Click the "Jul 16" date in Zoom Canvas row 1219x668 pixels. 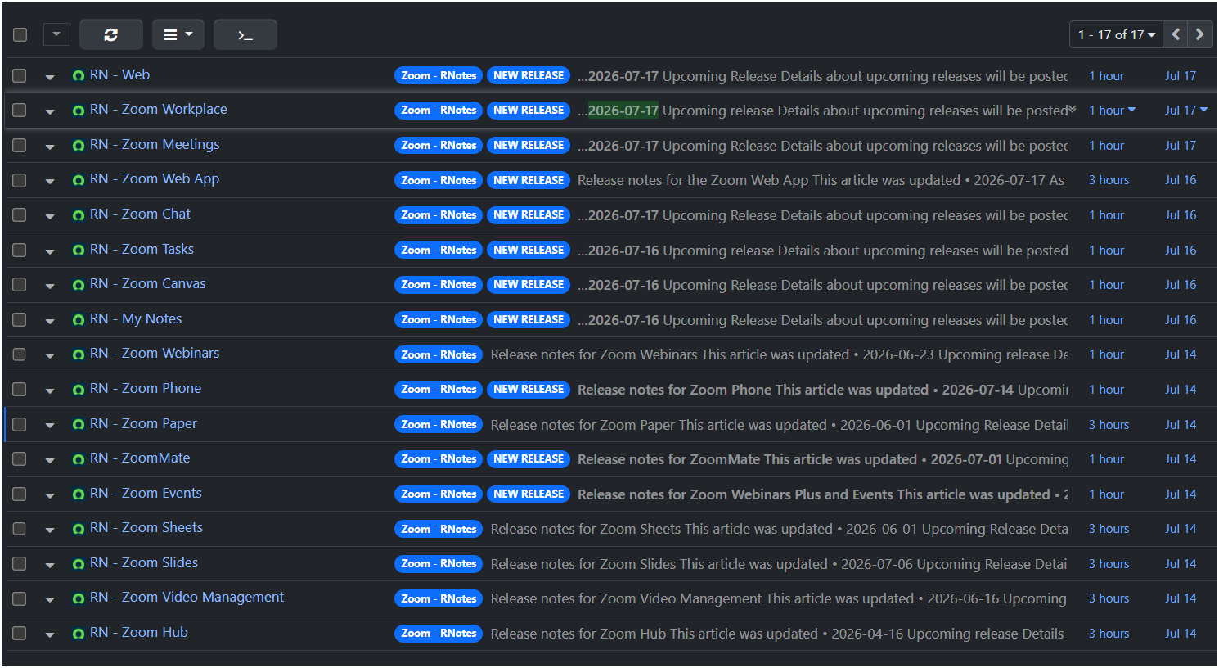tap(1181, 285)
